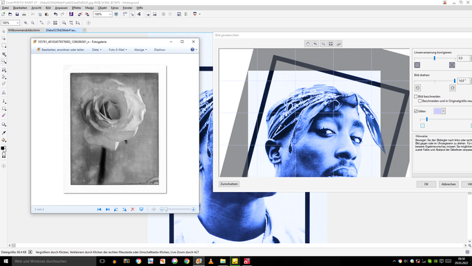Click Abbrechen in straighten dialog
472x266 pixels.
(x=448, y=184)
